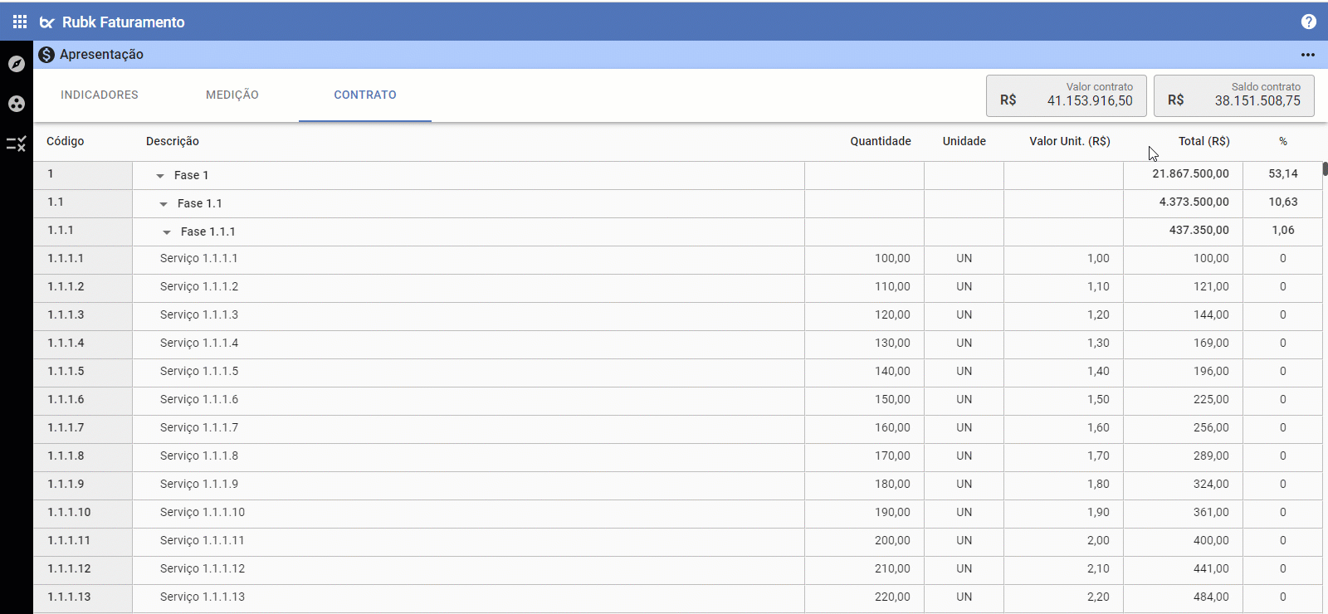
Task: Click the dollar sign Apresentação icon
Action: 46,55
